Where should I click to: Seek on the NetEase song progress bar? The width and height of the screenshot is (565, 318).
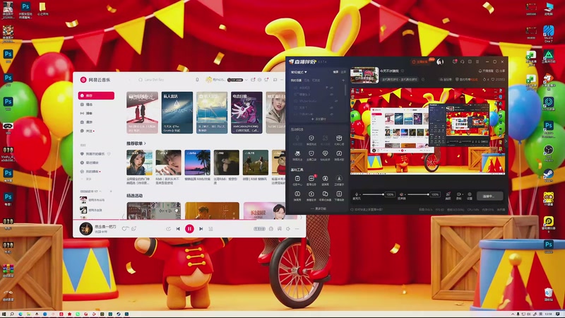pyautogui.click(x=189, y=220)
